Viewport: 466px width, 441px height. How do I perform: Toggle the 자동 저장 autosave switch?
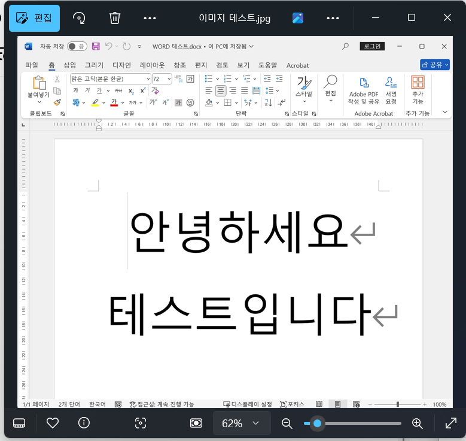pyautogui.click(x=76, y=46)
